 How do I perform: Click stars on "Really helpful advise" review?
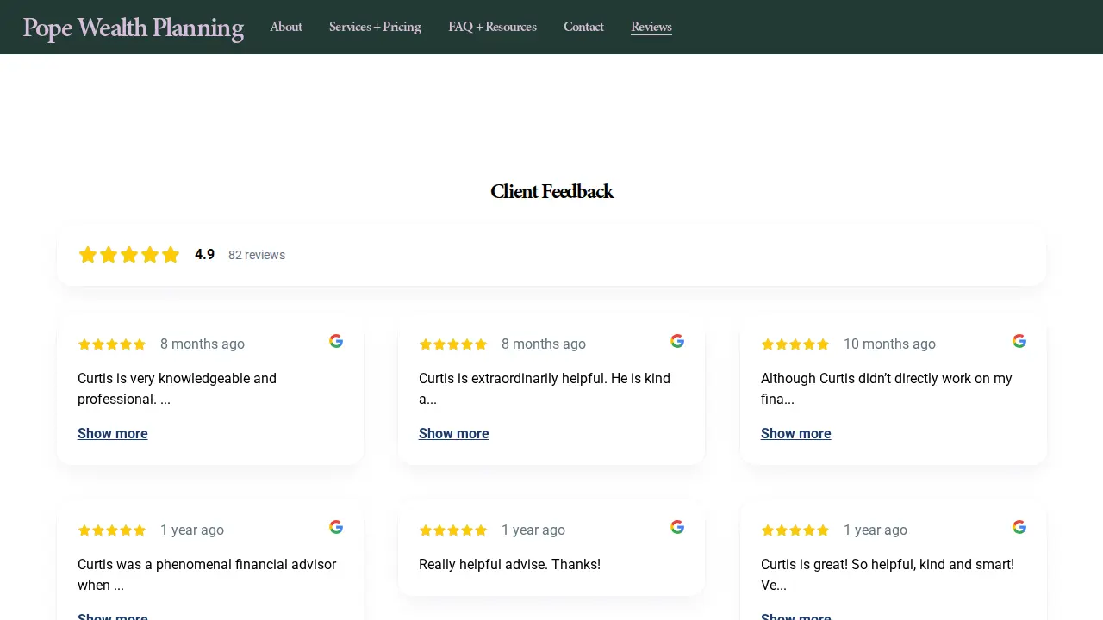point(453,530)
